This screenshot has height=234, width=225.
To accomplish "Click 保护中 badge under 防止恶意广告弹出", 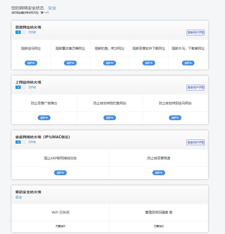I will pyautogui.click(x=44, y=118).
